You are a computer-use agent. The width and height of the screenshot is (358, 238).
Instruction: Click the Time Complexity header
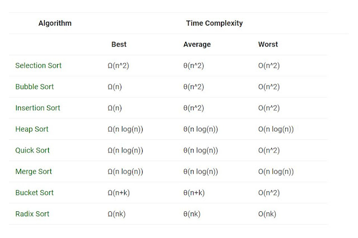[214, 23]
